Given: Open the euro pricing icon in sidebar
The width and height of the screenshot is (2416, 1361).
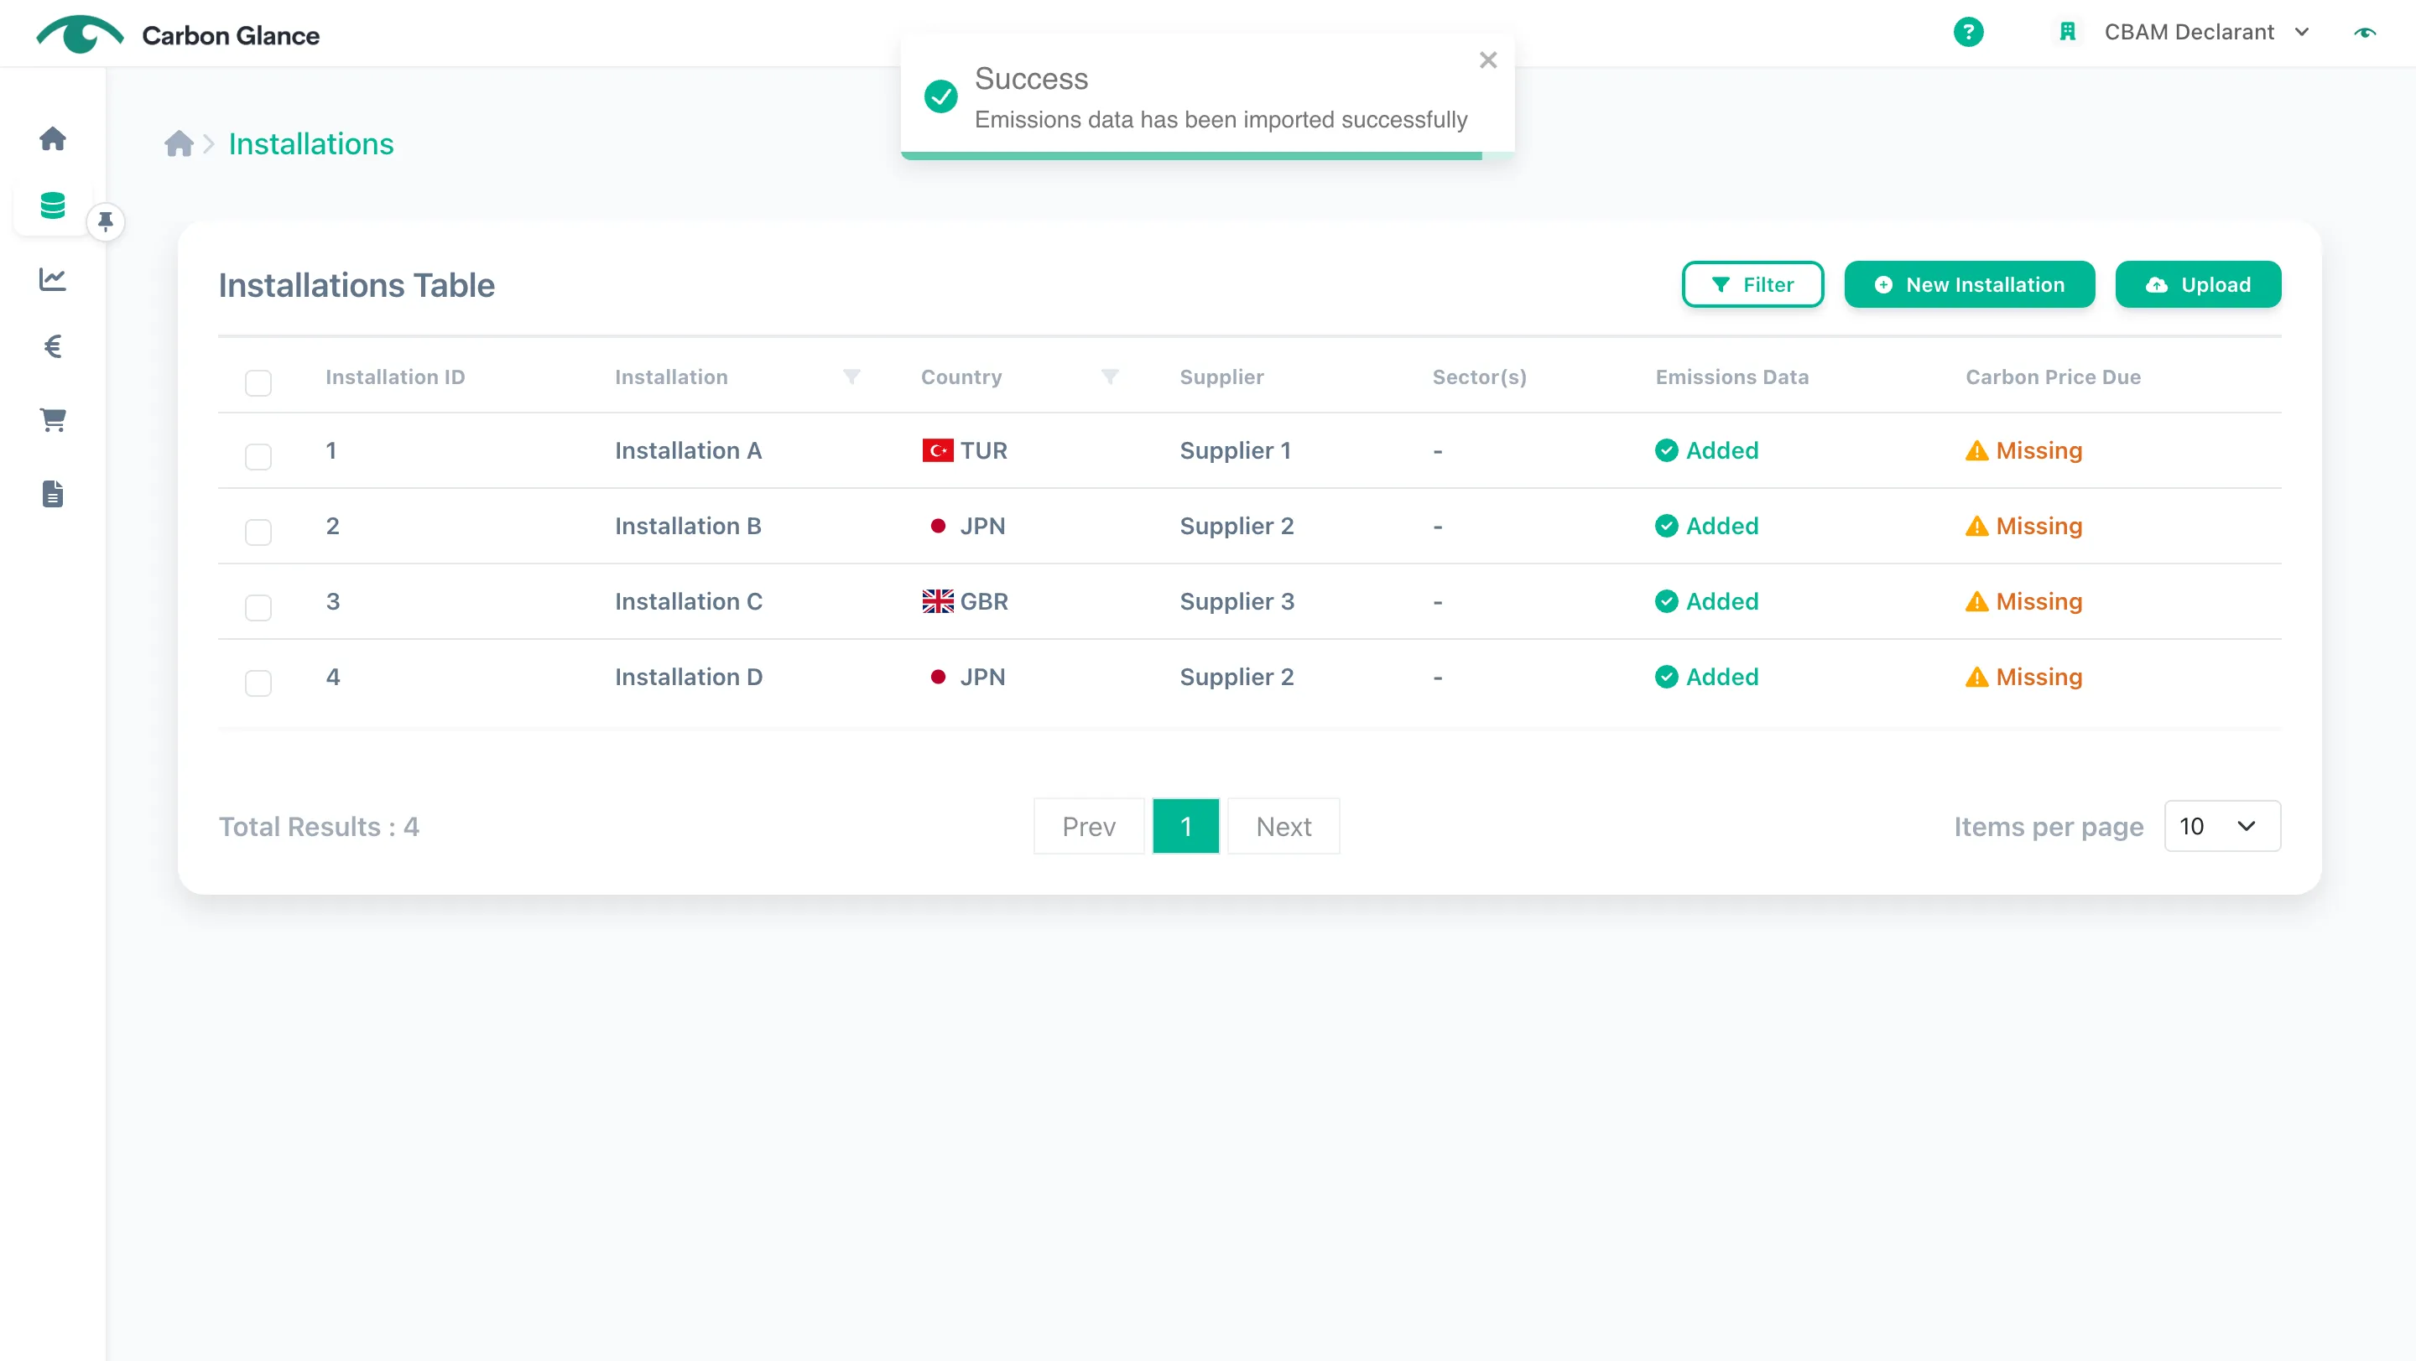Looking at the screenshot, I should click(53, 347).
